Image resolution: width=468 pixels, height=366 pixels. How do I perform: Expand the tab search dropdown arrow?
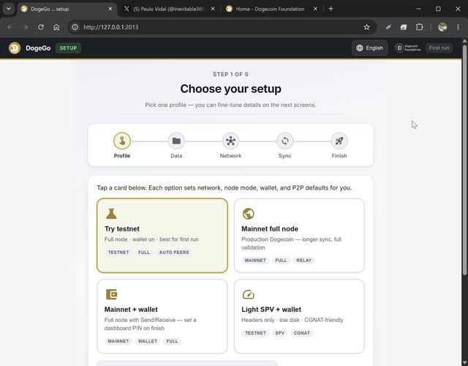(x=9, y=9)
